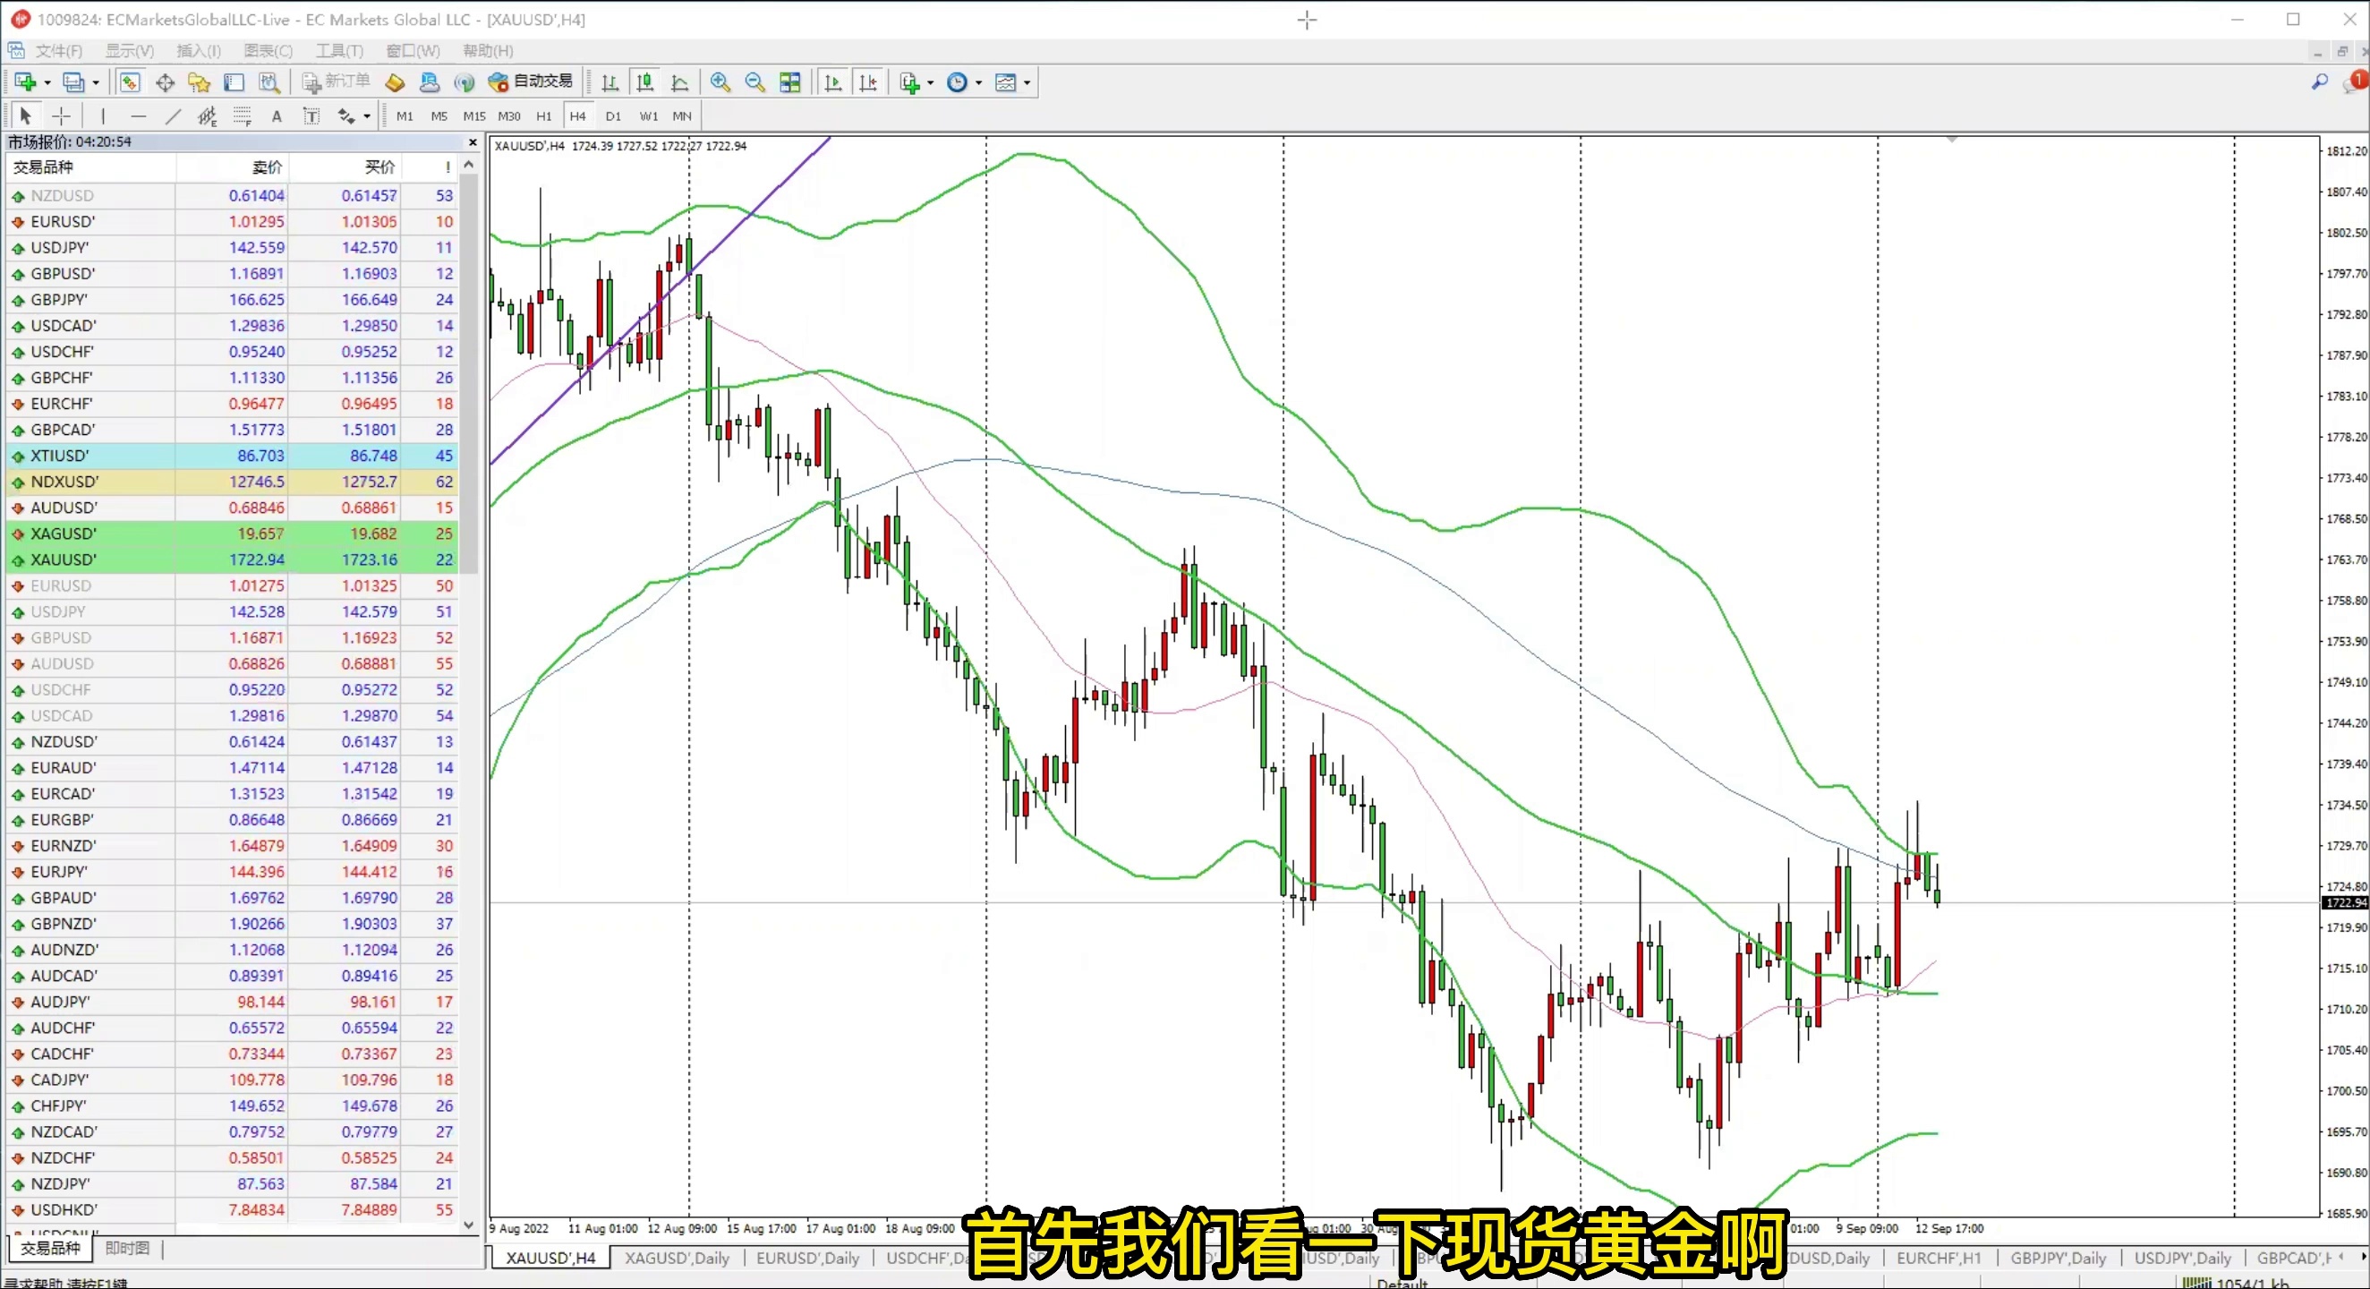Zoom in on the chart
Image resolution: width=2370 pixels, height=1289 pixels.
(x=720, y=83)
